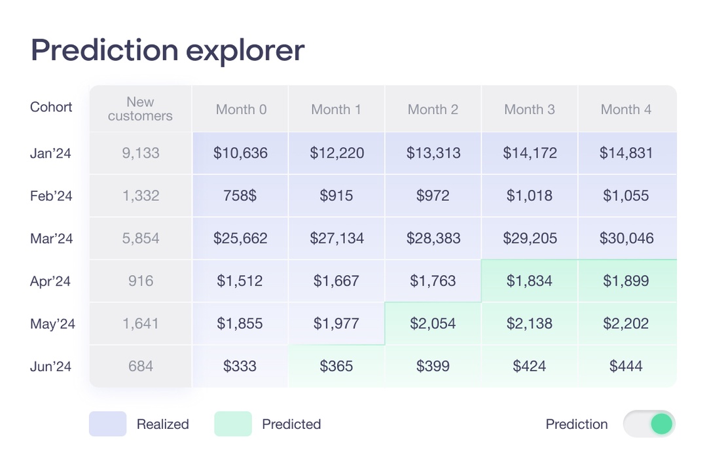Click the Prediction explorer title
The width and height of the screenshot is (707, 474).
click(x=166, y=50)
